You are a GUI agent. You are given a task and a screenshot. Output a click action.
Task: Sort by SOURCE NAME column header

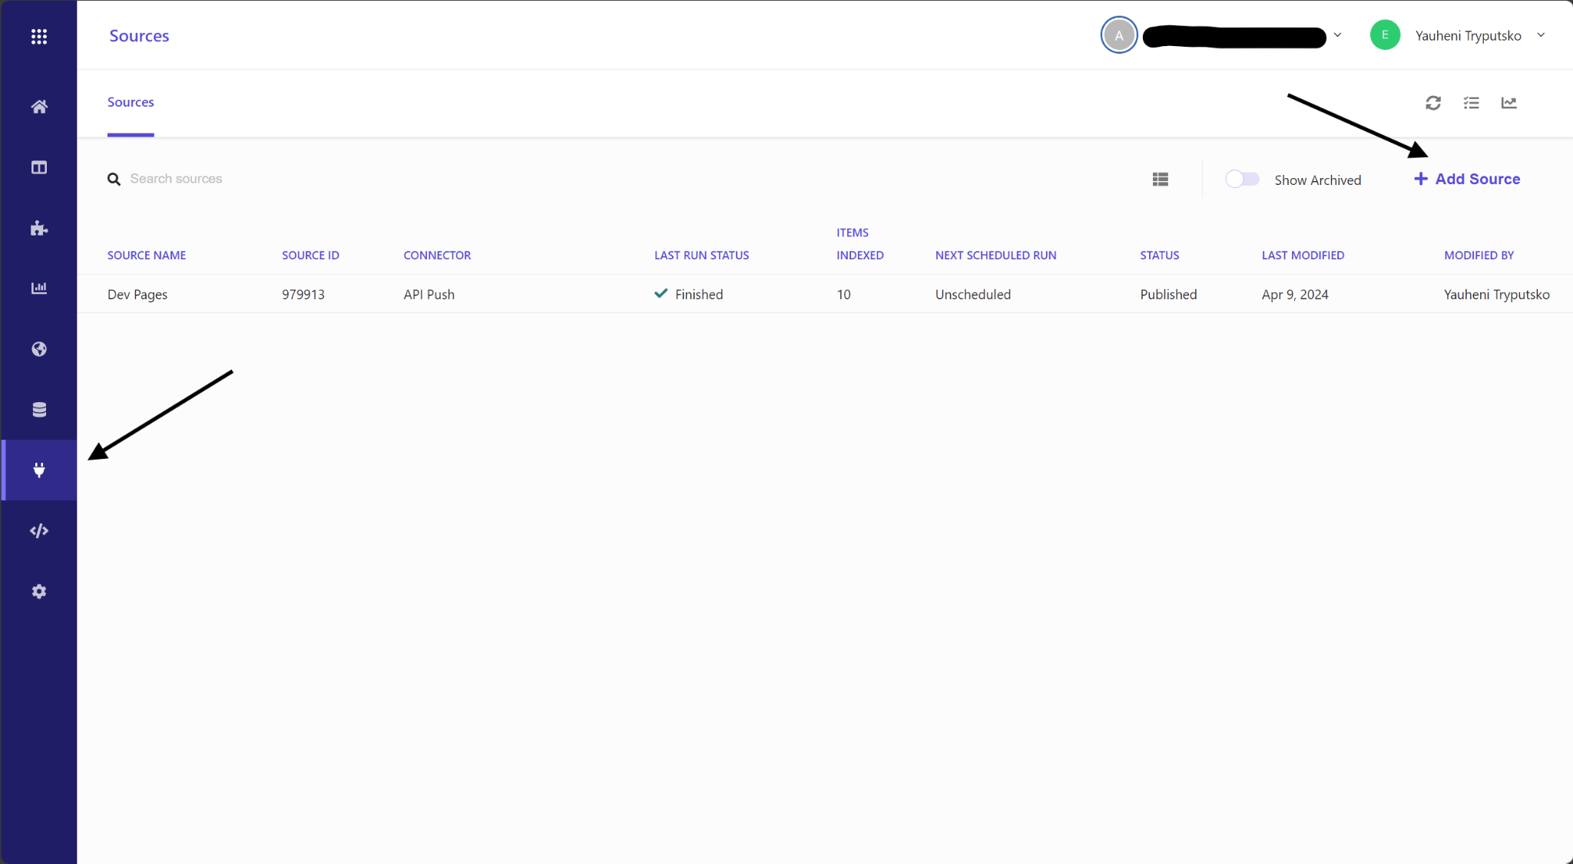(x=147, y=256)
